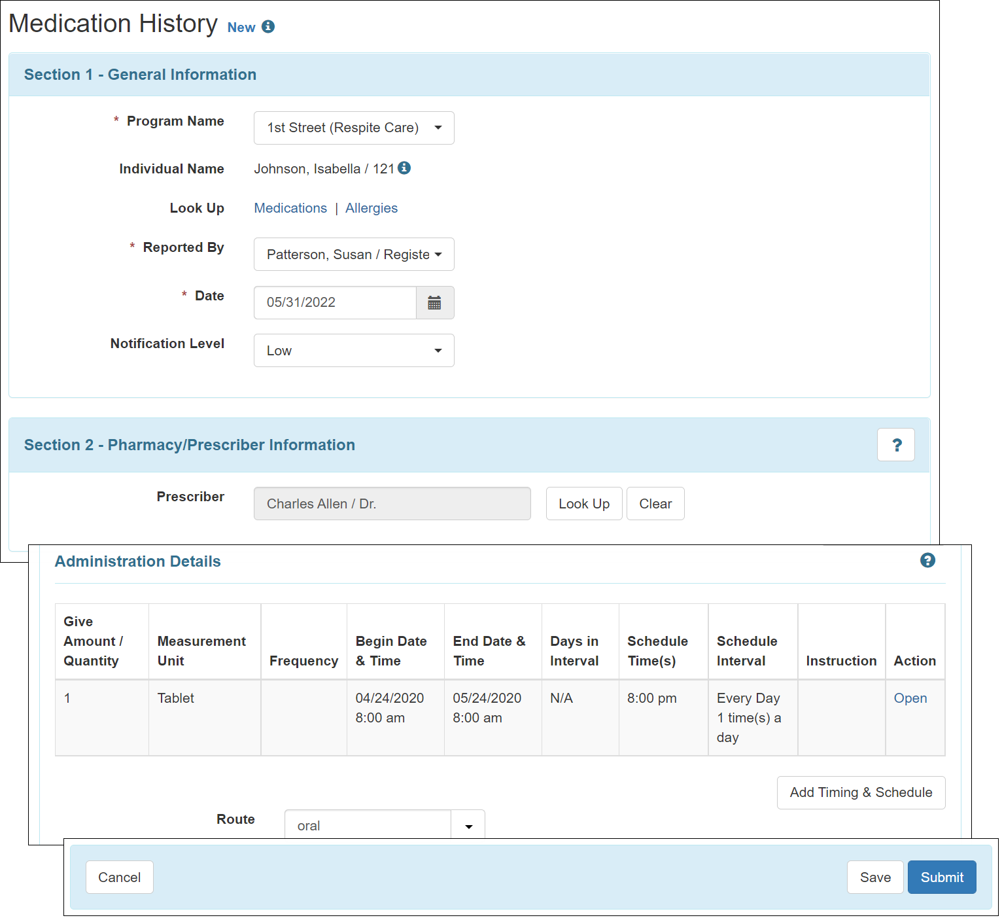Clear the Prescriber field
The height and width of the screenshot is (920, 1002).
[655, 503]
